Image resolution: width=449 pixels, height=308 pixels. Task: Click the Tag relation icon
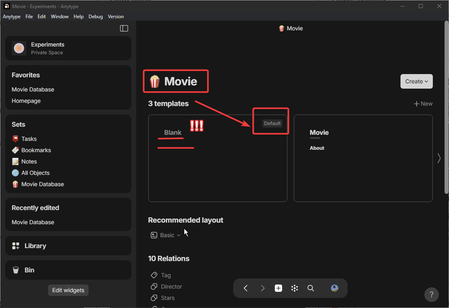(154, 275)
